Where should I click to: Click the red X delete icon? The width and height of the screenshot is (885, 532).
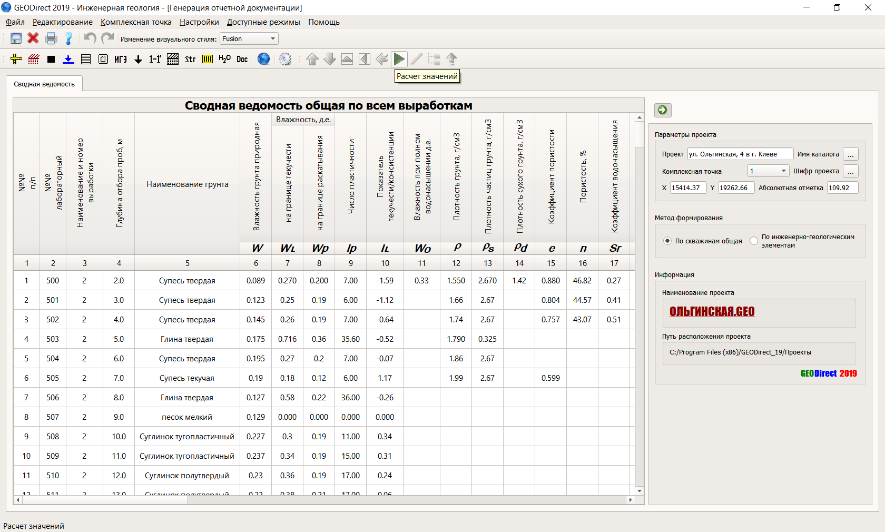33,38
